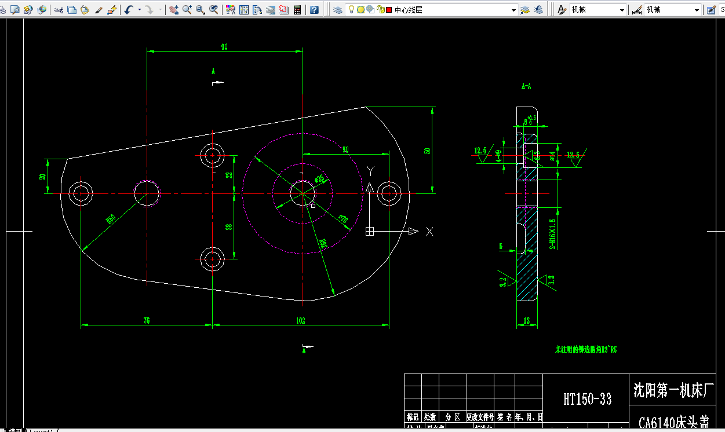Open Help with the question mark icon
This screenshot has width=725, height=432.
pos(314,10)
